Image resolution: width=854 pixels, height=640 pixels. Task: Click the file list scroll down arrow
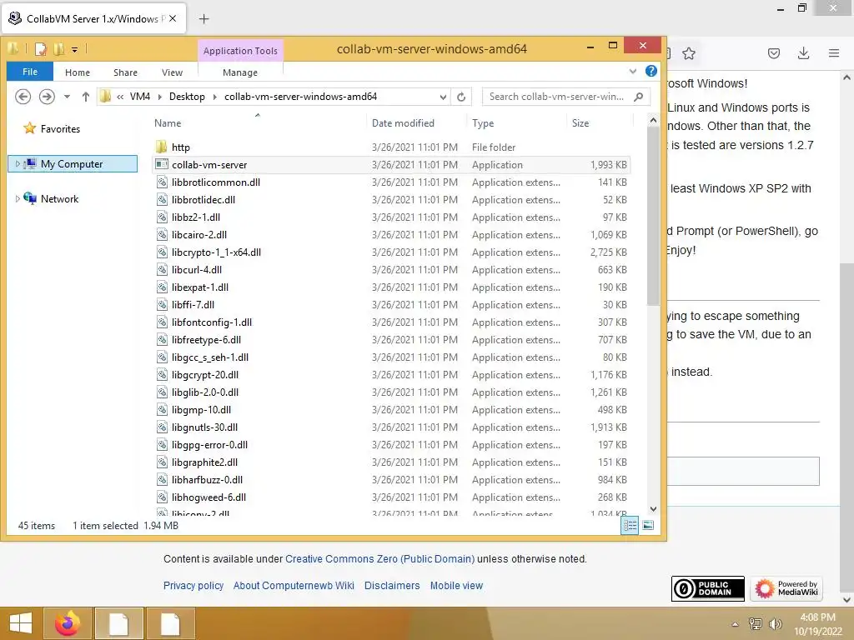pos(653,509)
